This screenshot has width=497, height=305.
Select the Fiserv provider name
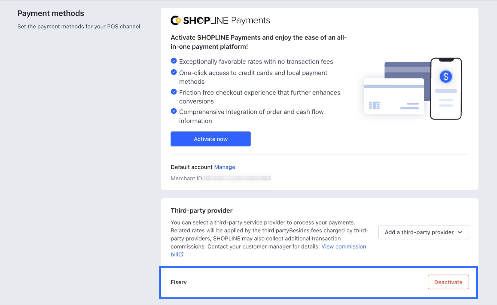pos(179,282)
